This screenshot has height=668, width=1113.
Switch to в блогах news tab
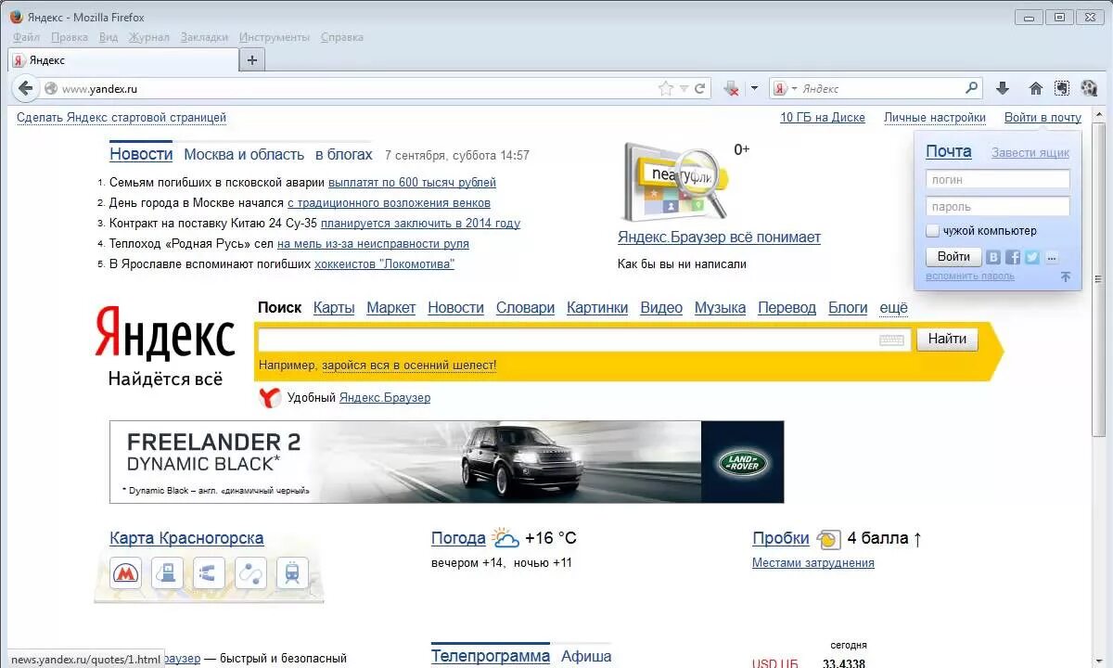click(x=343, y=154)
